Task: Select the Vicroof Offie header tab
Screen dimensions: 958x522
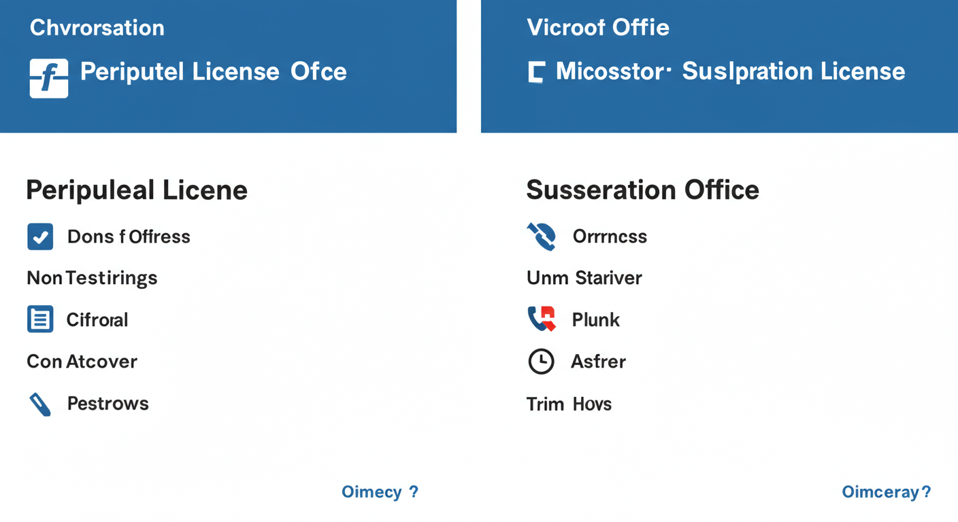Action: [x=598, y=28]
